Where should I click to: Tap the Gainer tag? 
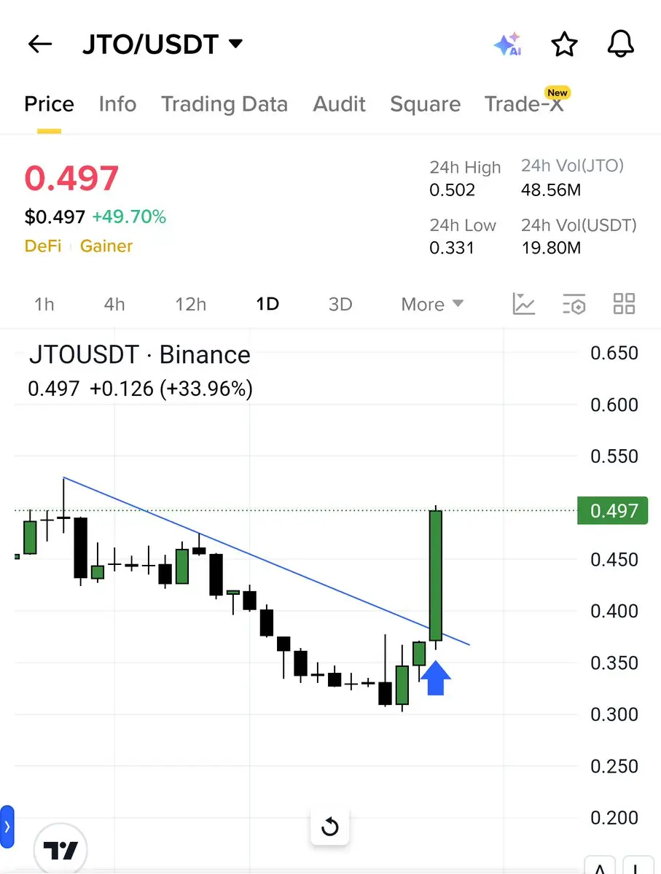point(106,246)
